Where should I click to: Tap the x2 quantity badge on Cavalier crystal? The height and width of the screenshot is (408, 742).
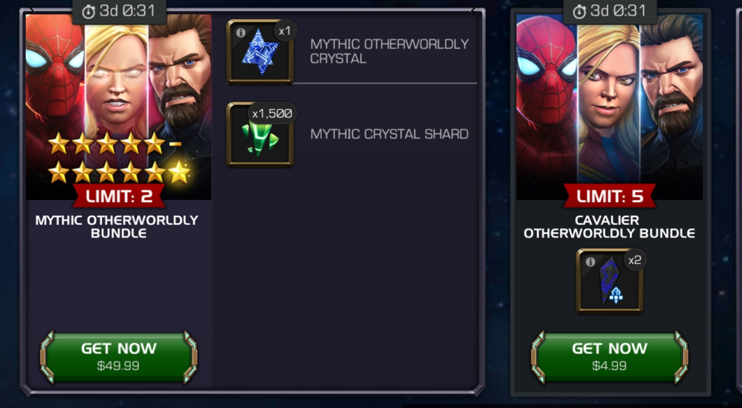[635, 260]
